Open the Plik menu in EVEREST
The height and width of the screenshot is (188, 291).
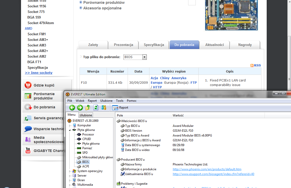(x=70, y=101)
